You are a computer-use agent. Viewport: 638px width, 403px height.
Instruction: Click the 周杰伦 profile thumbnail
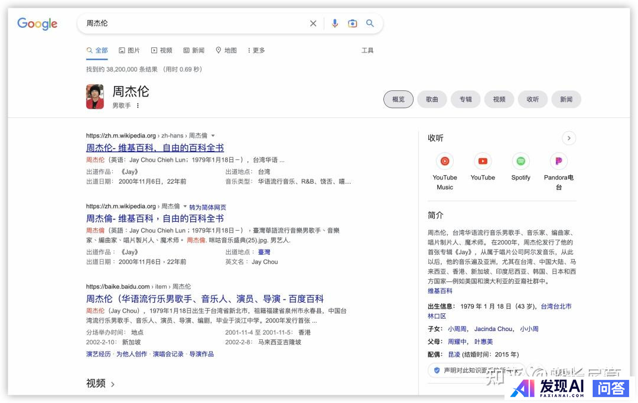(x=95, y=97)
